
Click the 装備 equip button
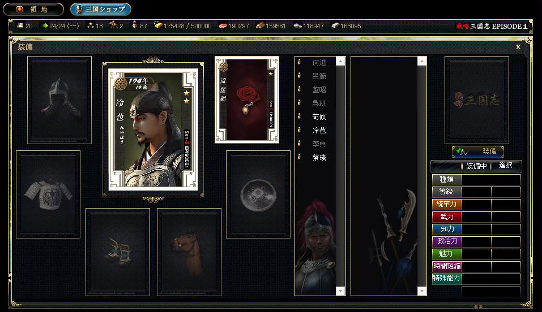tap(477, 151)
